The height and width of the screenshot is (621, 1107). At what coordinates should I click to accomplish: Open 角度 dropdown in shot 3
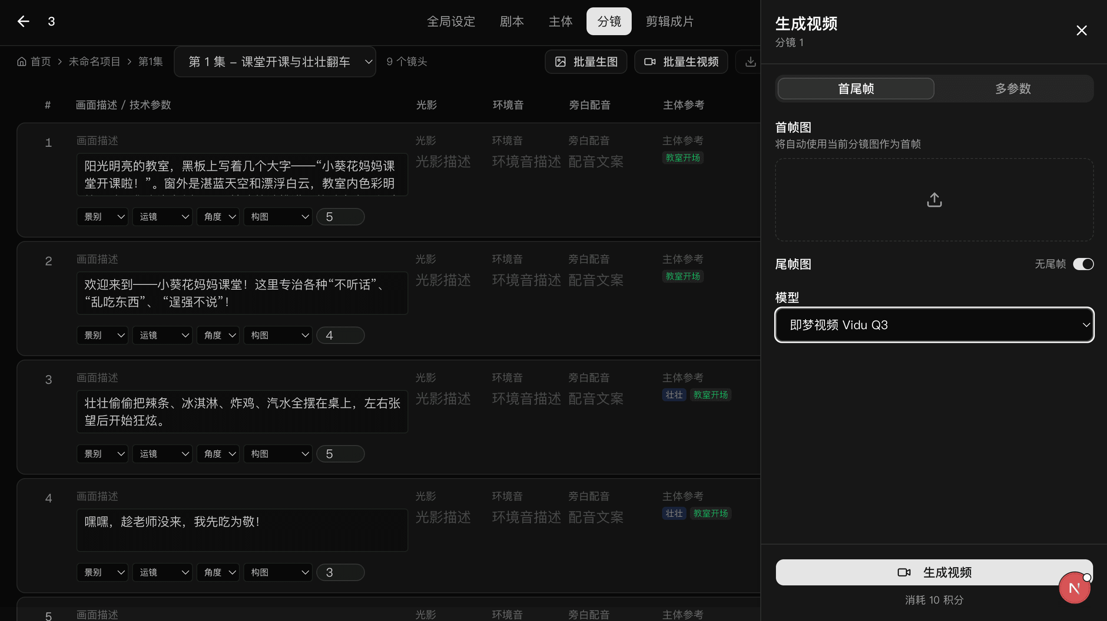[218, 454]
